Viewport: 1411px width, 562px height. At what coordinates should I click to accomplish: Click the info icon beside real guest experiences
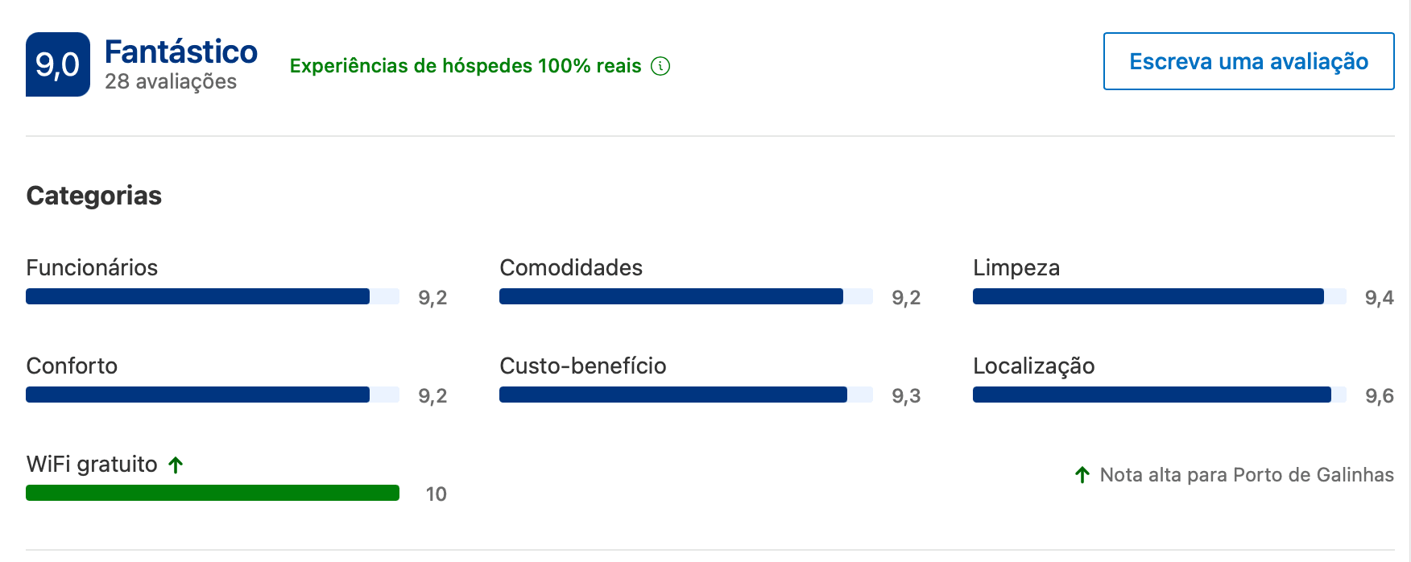pyautogui.click(x=660, y=66)
